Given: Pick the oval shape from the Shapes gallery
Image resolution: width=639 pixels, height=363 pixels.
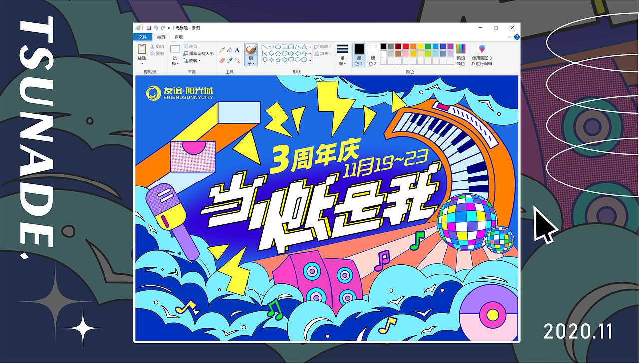Looking at the screenshot, I should (278, 47).
